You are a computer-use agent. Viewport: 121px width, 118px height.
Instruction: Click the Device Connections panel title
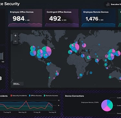coord(75,96)
